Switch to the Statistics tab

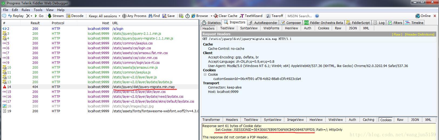point(211,23)
